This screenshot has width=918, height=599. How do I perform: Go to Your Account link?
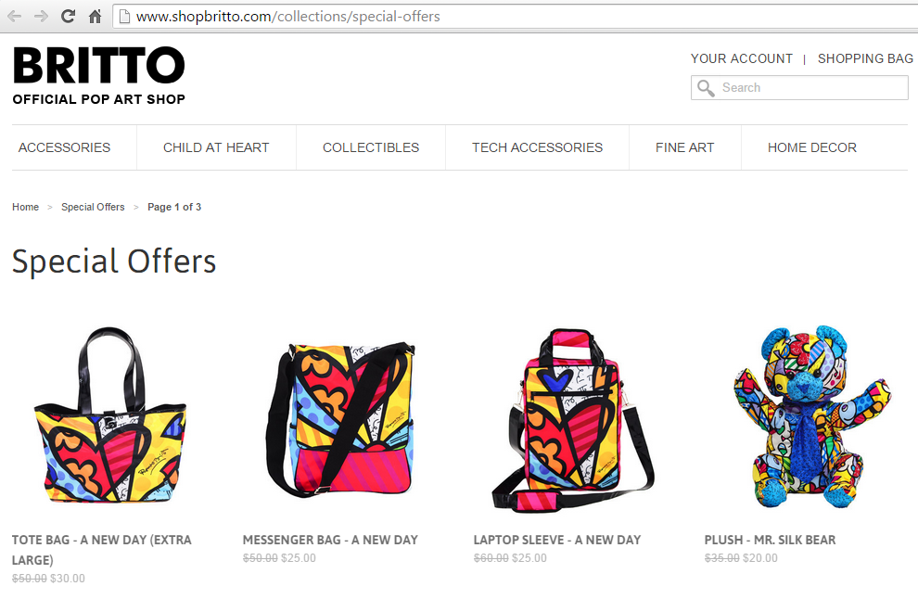click(741, 58)
